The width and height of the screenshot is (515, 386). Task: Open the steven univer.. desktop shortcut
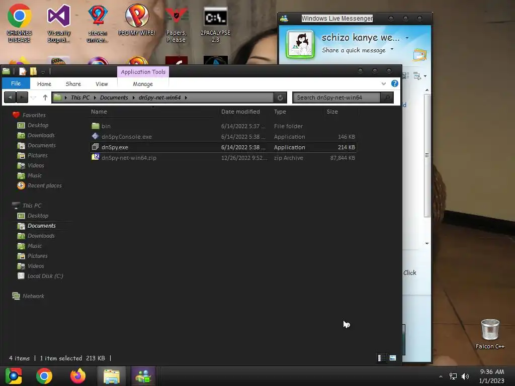tap(98, 23)
